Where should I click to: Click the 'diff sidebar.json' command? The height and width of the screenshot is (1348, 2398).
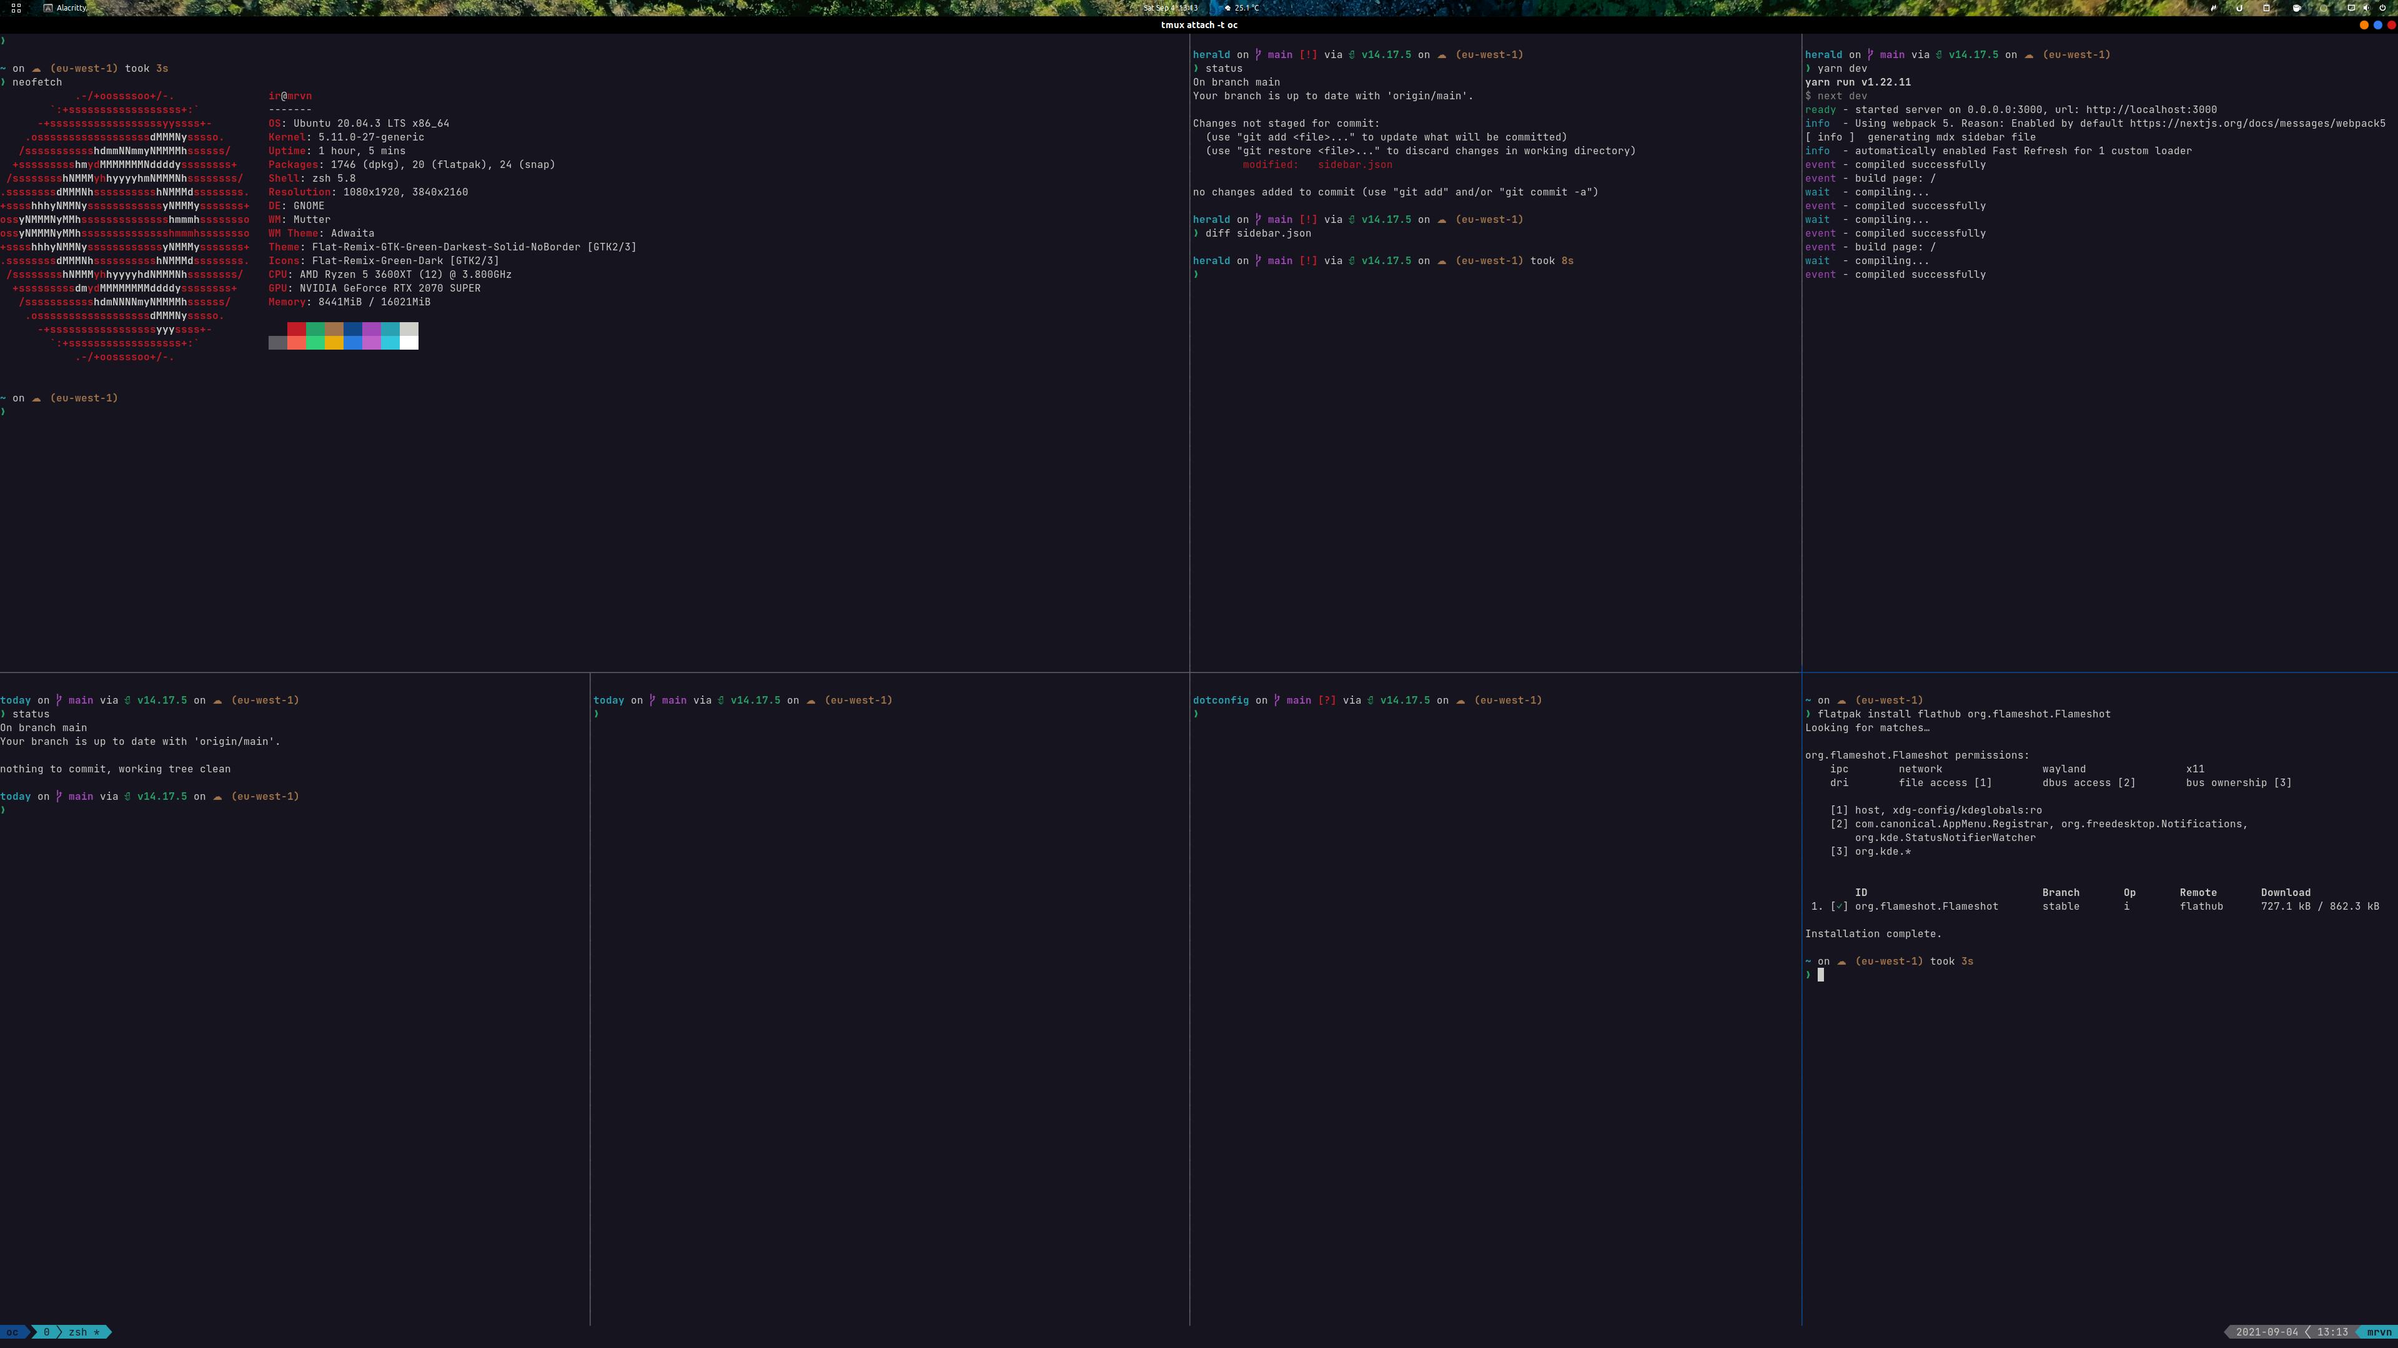[x=1257, y=234]
